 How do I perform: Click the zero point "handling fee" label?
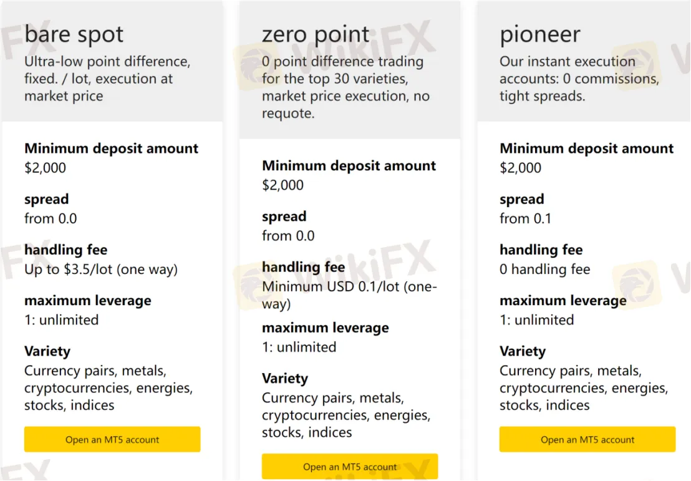click(304, 267)
